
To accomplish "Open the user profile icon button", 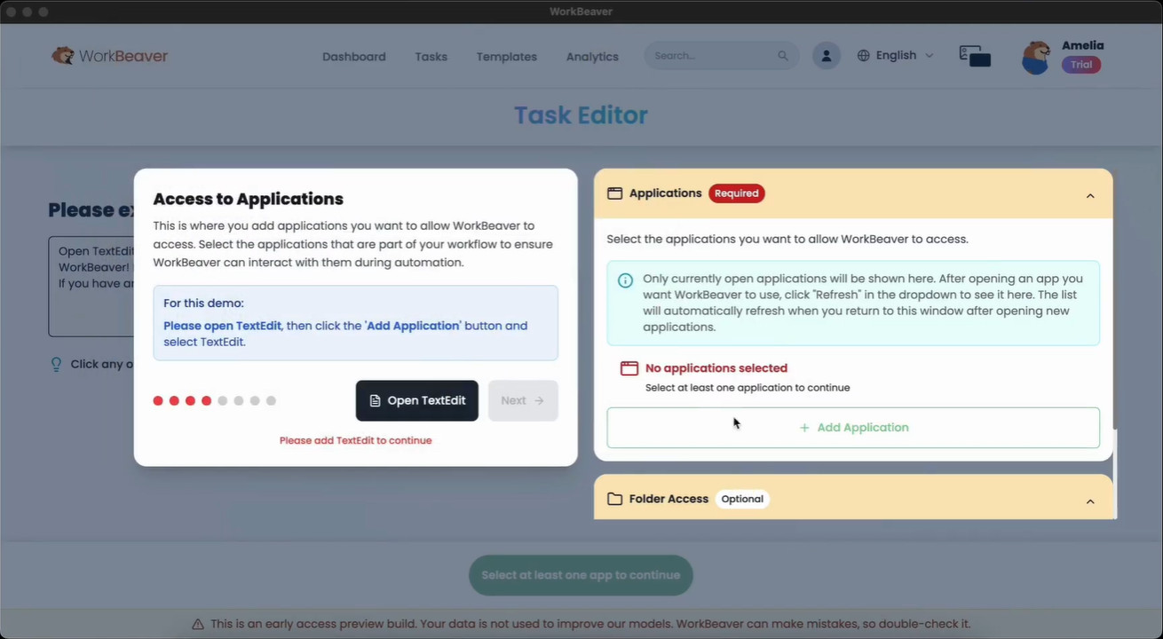I will pos(827,56).
